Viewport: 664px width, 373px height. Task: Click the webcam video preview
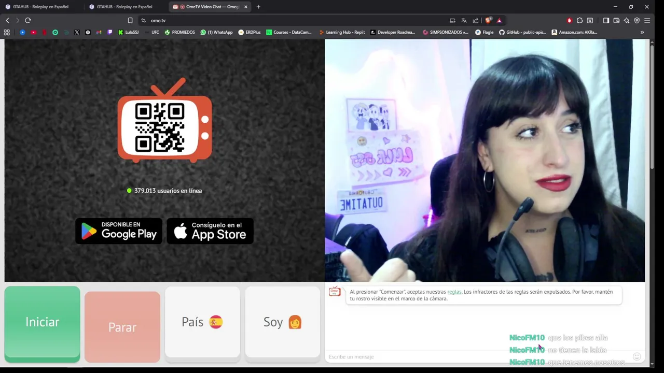[x=485, y=161]
